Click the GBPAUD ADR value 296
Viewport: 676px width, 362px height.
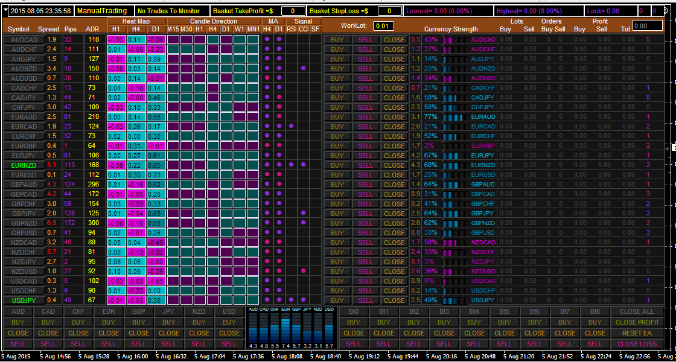[93, 184]
